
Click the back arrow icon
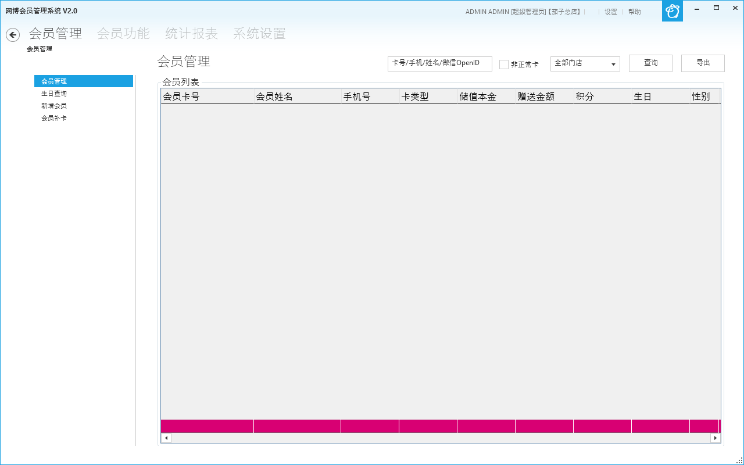pos(13,35)
